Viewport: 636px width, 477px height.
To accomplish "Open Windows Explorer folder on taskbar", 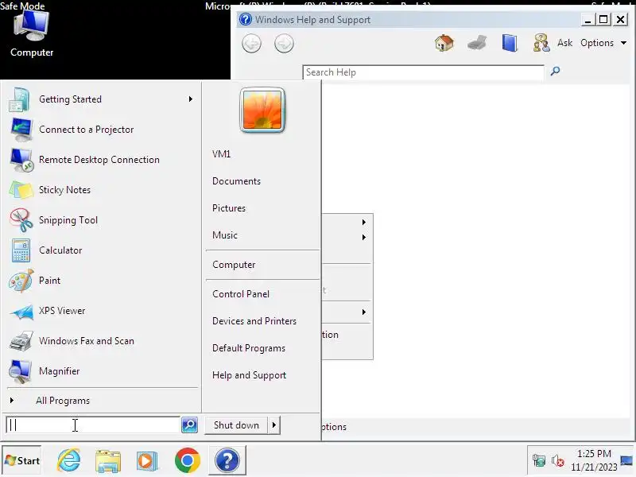I will coord(108,461).
